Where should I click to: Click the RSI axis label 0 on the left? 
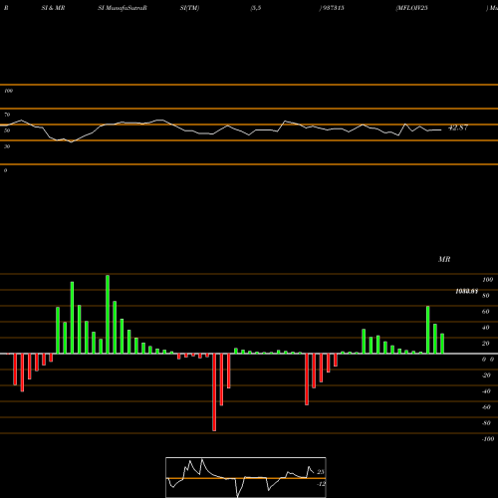[x=5, y=170]
